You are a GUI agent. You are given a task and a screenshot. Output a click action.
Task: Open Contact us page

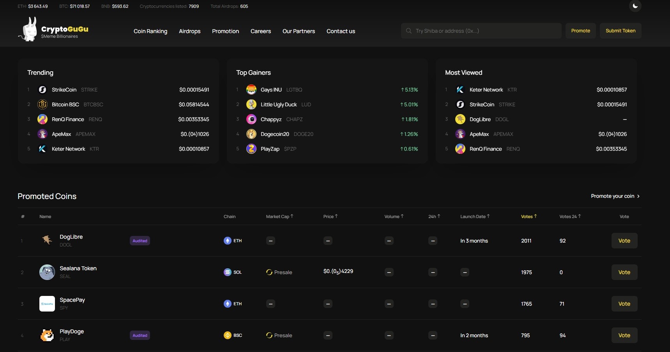pos(341,31)
